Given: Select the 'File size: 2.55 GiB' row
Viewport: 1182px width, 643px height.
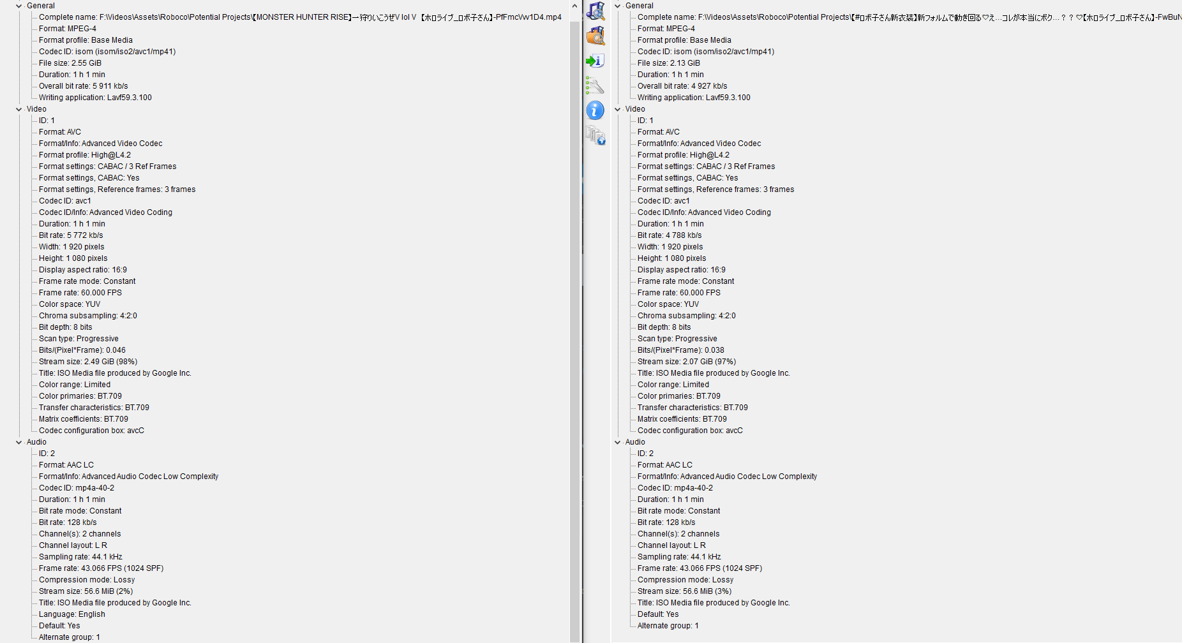Looking at the screenshot, I should 70,63.
